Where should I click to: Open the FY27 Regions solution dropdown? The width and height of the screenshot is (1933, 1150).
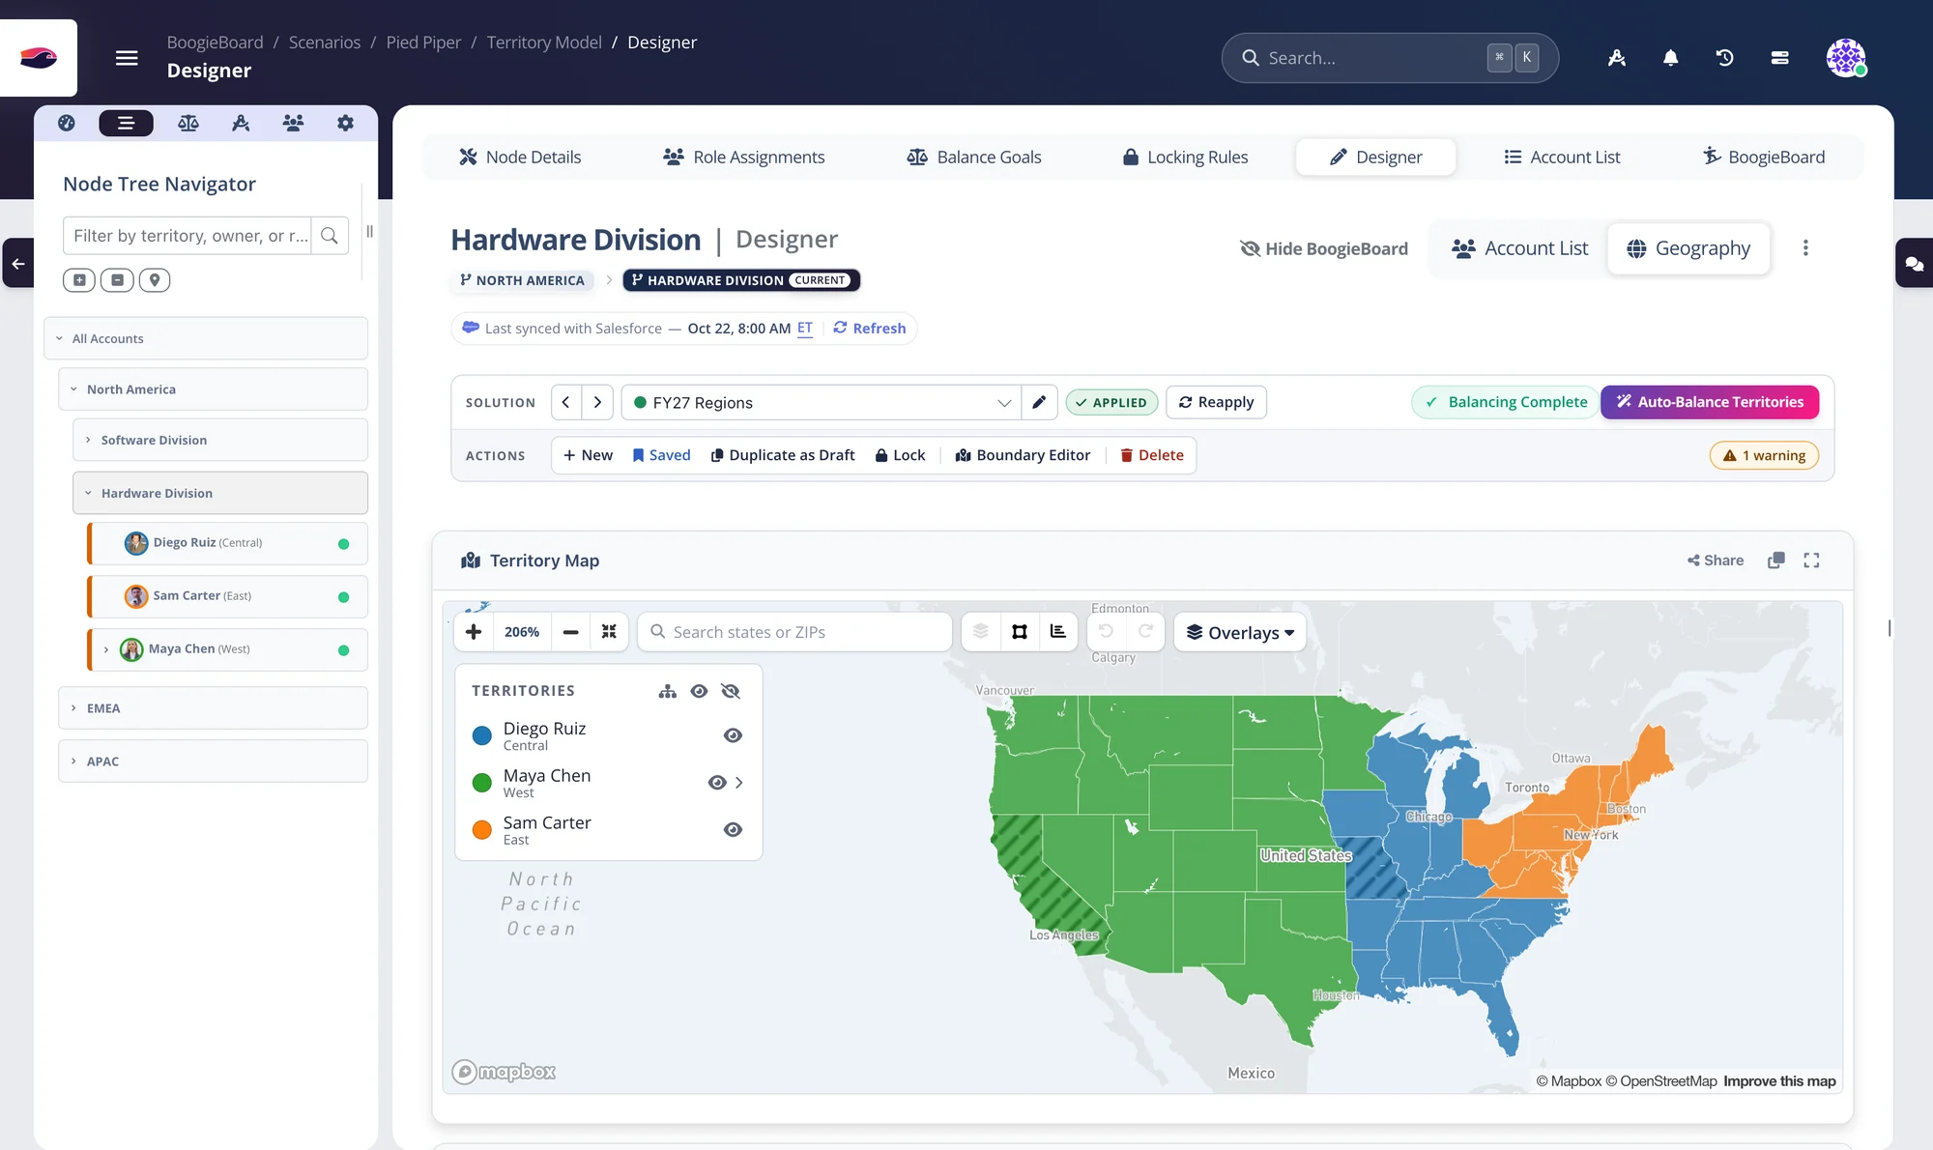[x=821, y=402]
